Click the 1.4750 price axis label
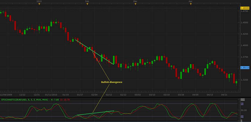Screen dimensions: 251x122 pyautogui.click(x=244, y=11)
